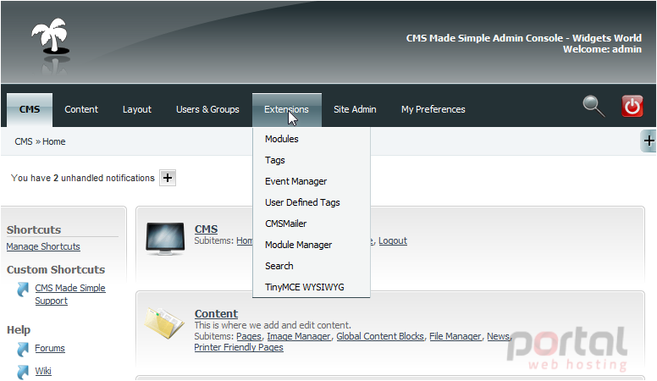
Task: Click the Home breadcrumb text
Action: point(54,141)
